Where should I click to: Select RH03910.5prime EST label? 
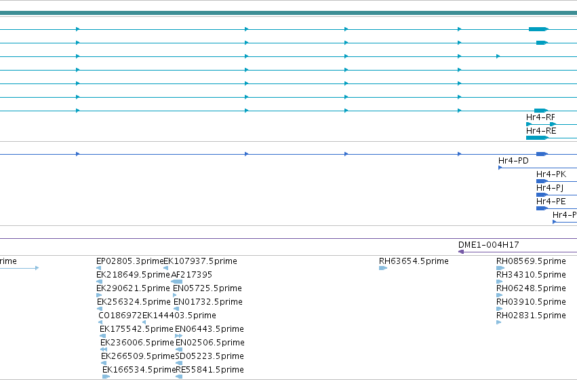531,302
